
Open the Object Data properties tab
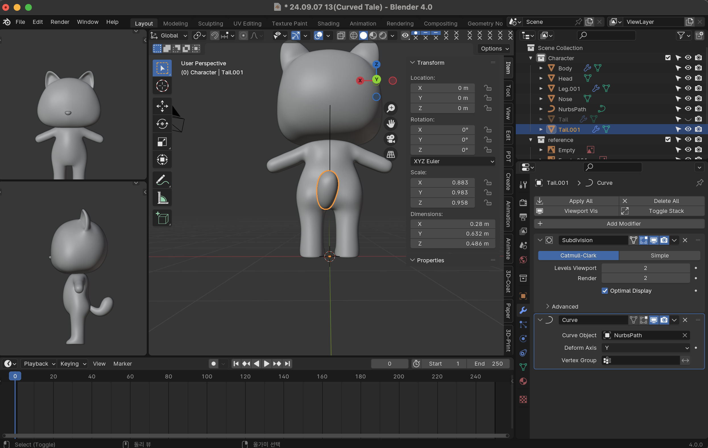coord(523,367)
